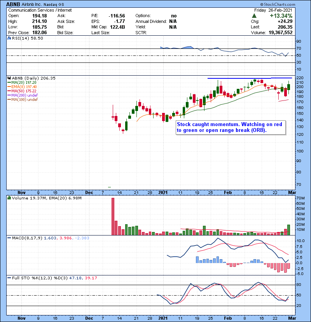Screen dimensions: 311x322
Task: Click the Volume 19.37M, EMA(20) 6.98M label
Action: 47,198
